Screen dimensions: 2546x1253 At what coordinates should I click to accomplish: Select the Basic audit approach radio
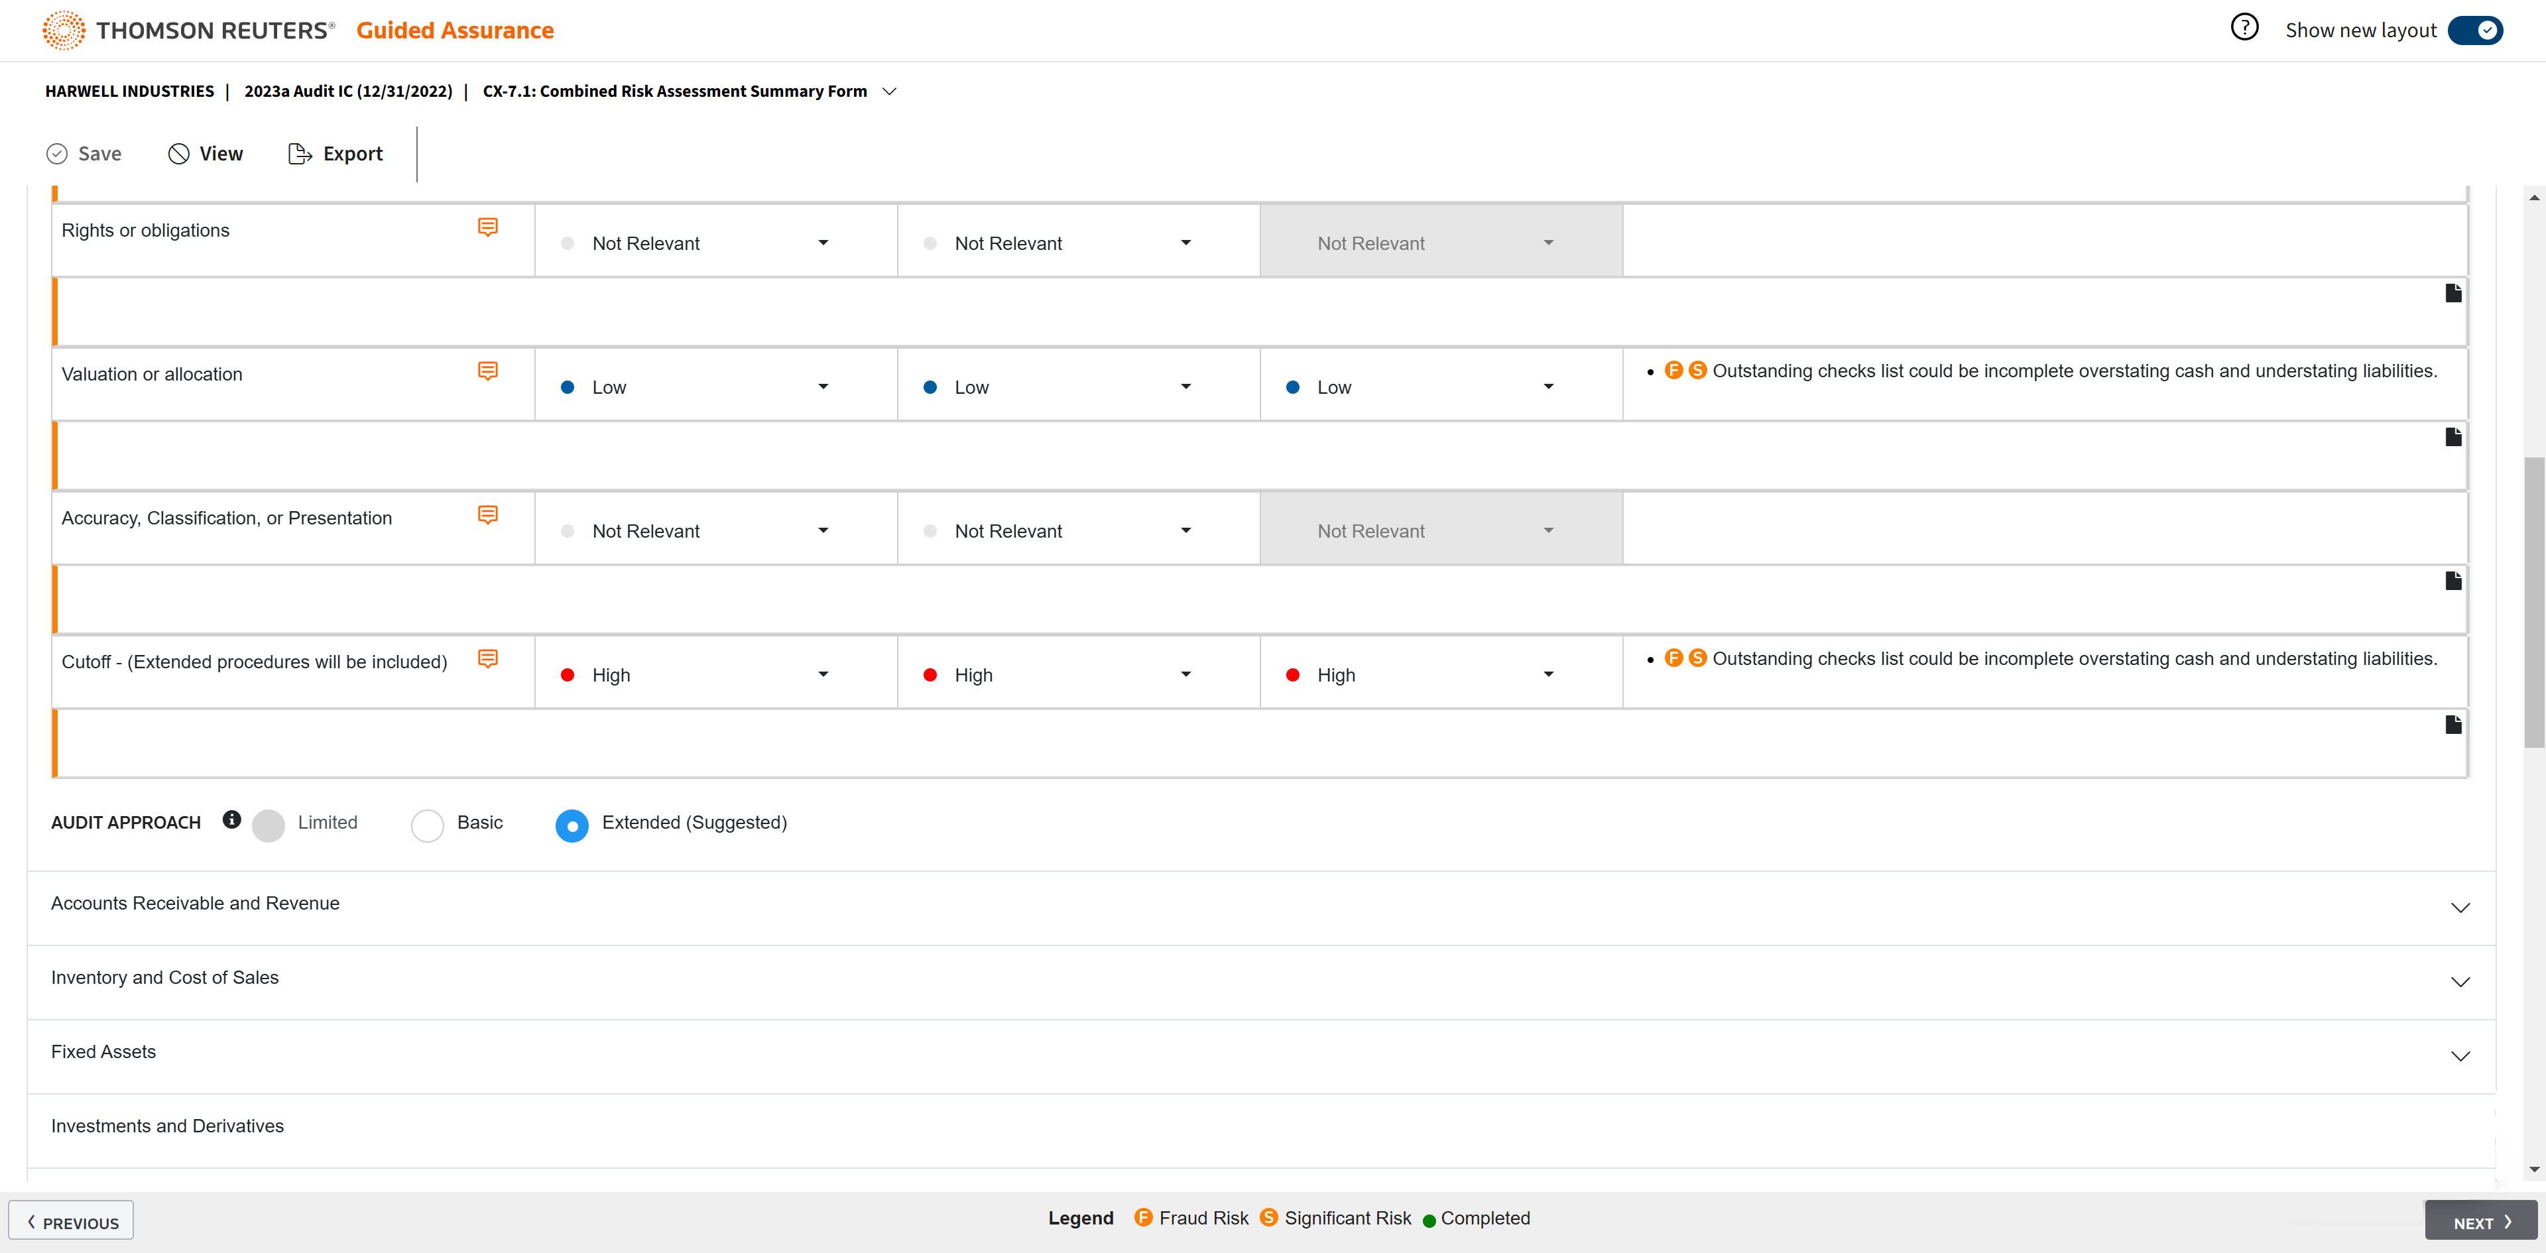coord(427,825)
